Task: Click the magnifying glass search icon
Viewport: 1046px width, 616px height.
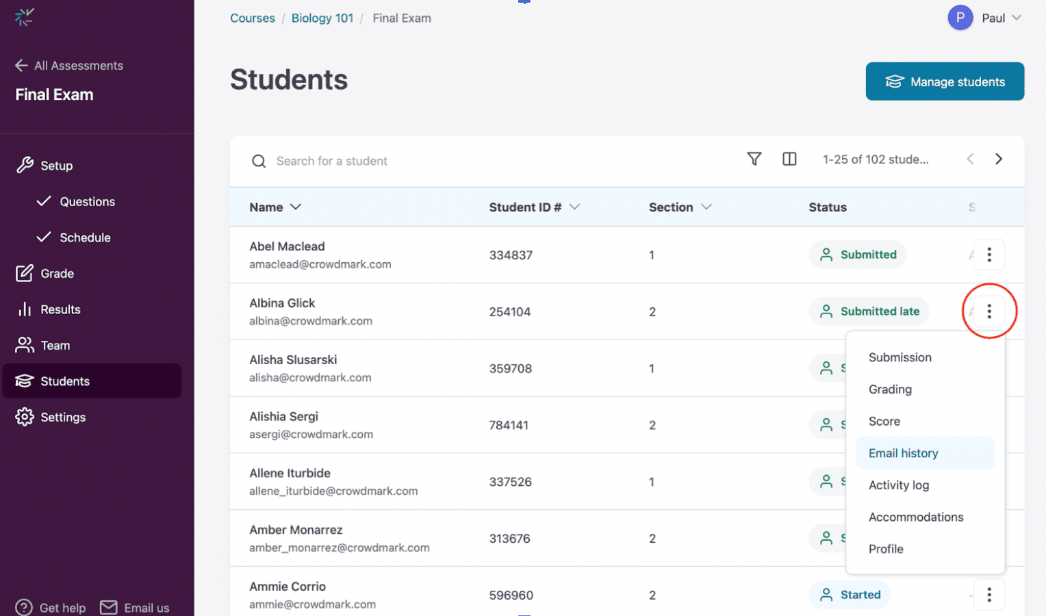Action: point(259,161)
